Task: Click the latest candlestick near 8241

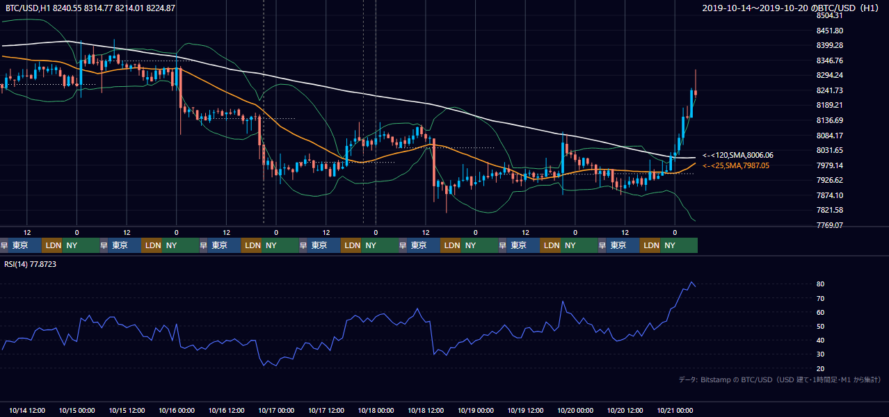Action: (x=696, y=92)
